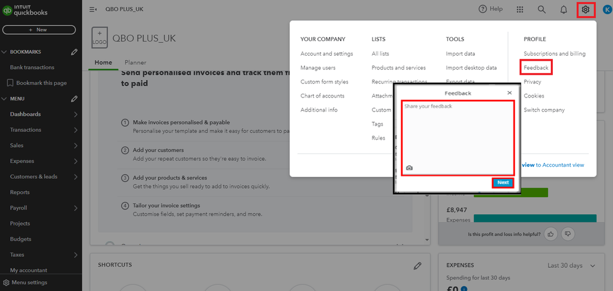
Task: Open Products and services
Action: 398,68
